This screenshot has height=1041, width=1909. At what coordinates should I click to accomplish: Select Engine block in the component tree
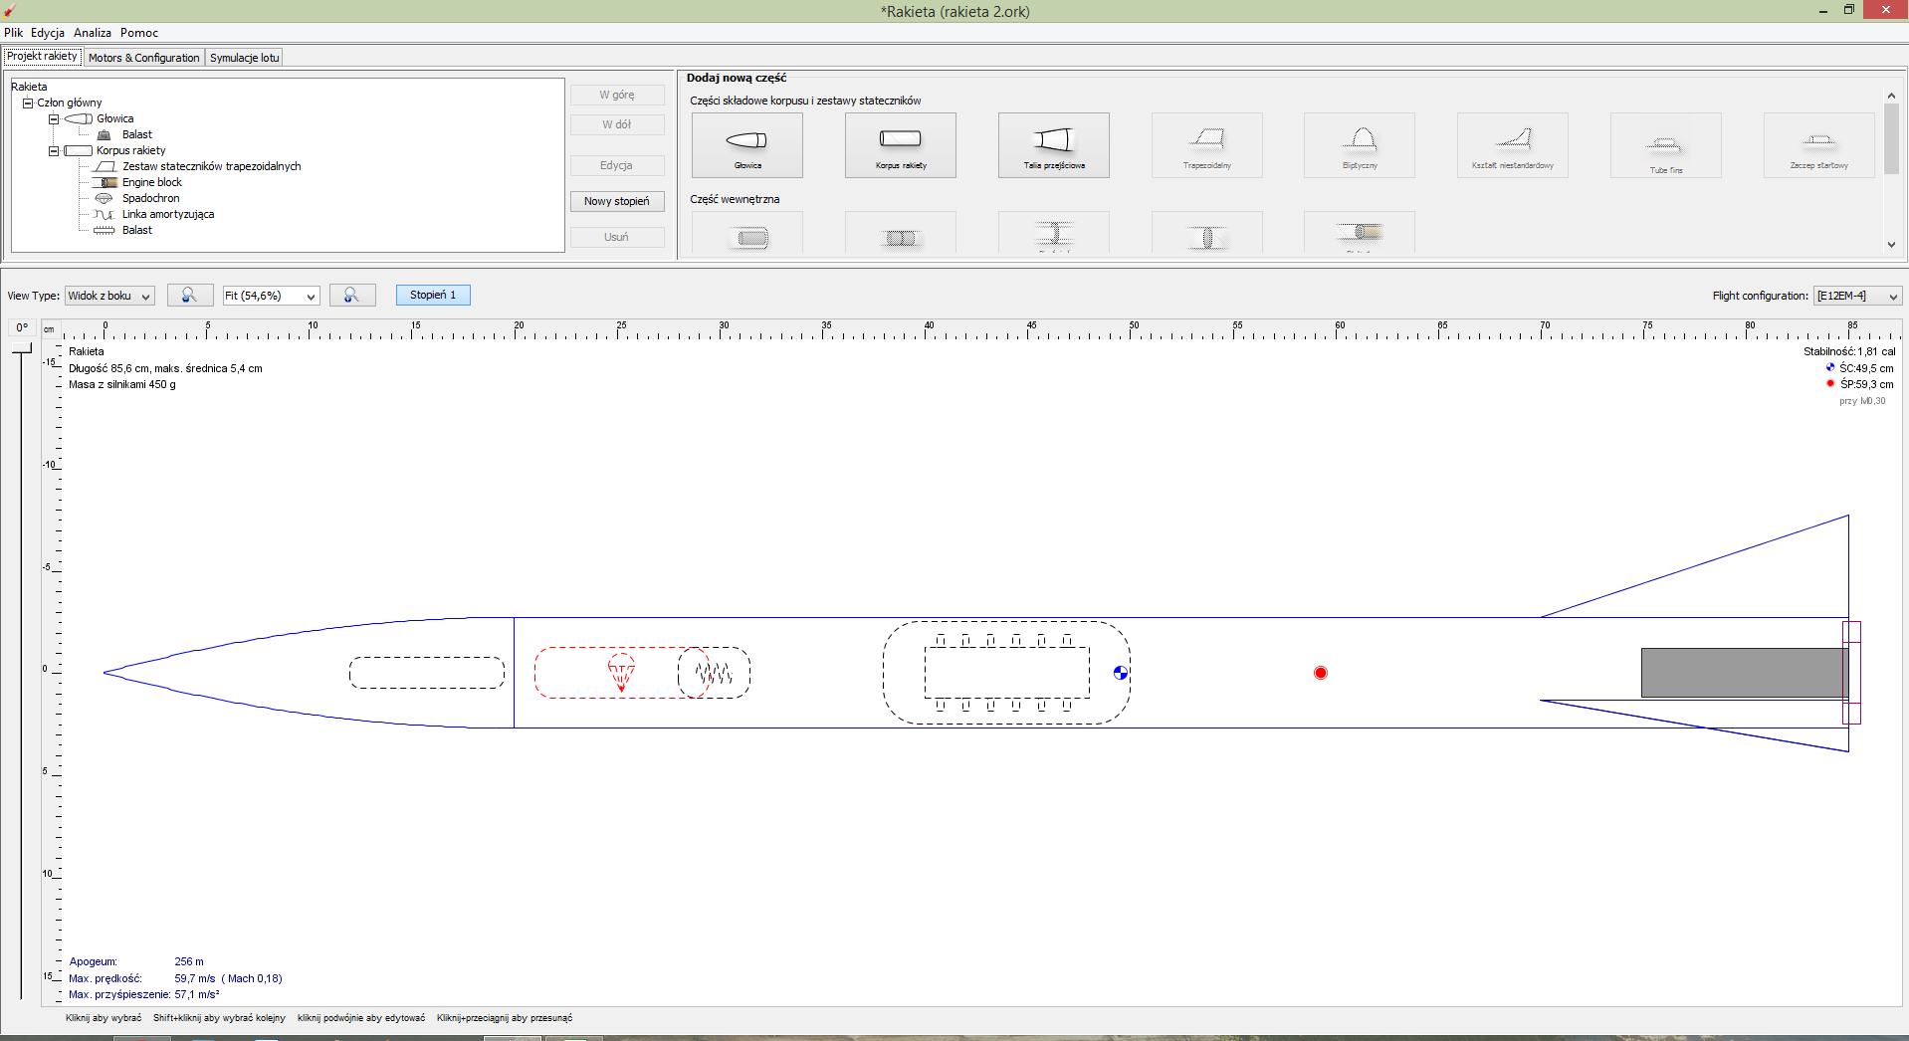(x=151, y=182)
